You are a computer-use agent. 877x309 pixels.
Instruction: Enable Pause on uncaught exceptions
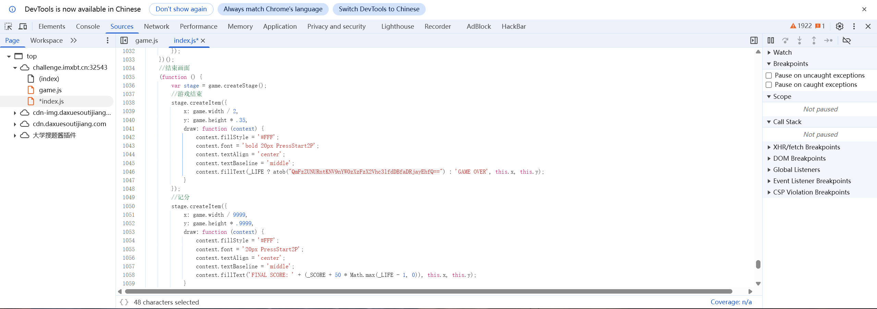(769, 76)
